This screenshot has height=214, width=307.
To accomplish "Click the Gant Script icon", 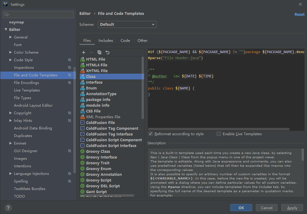I will point(82,192).
